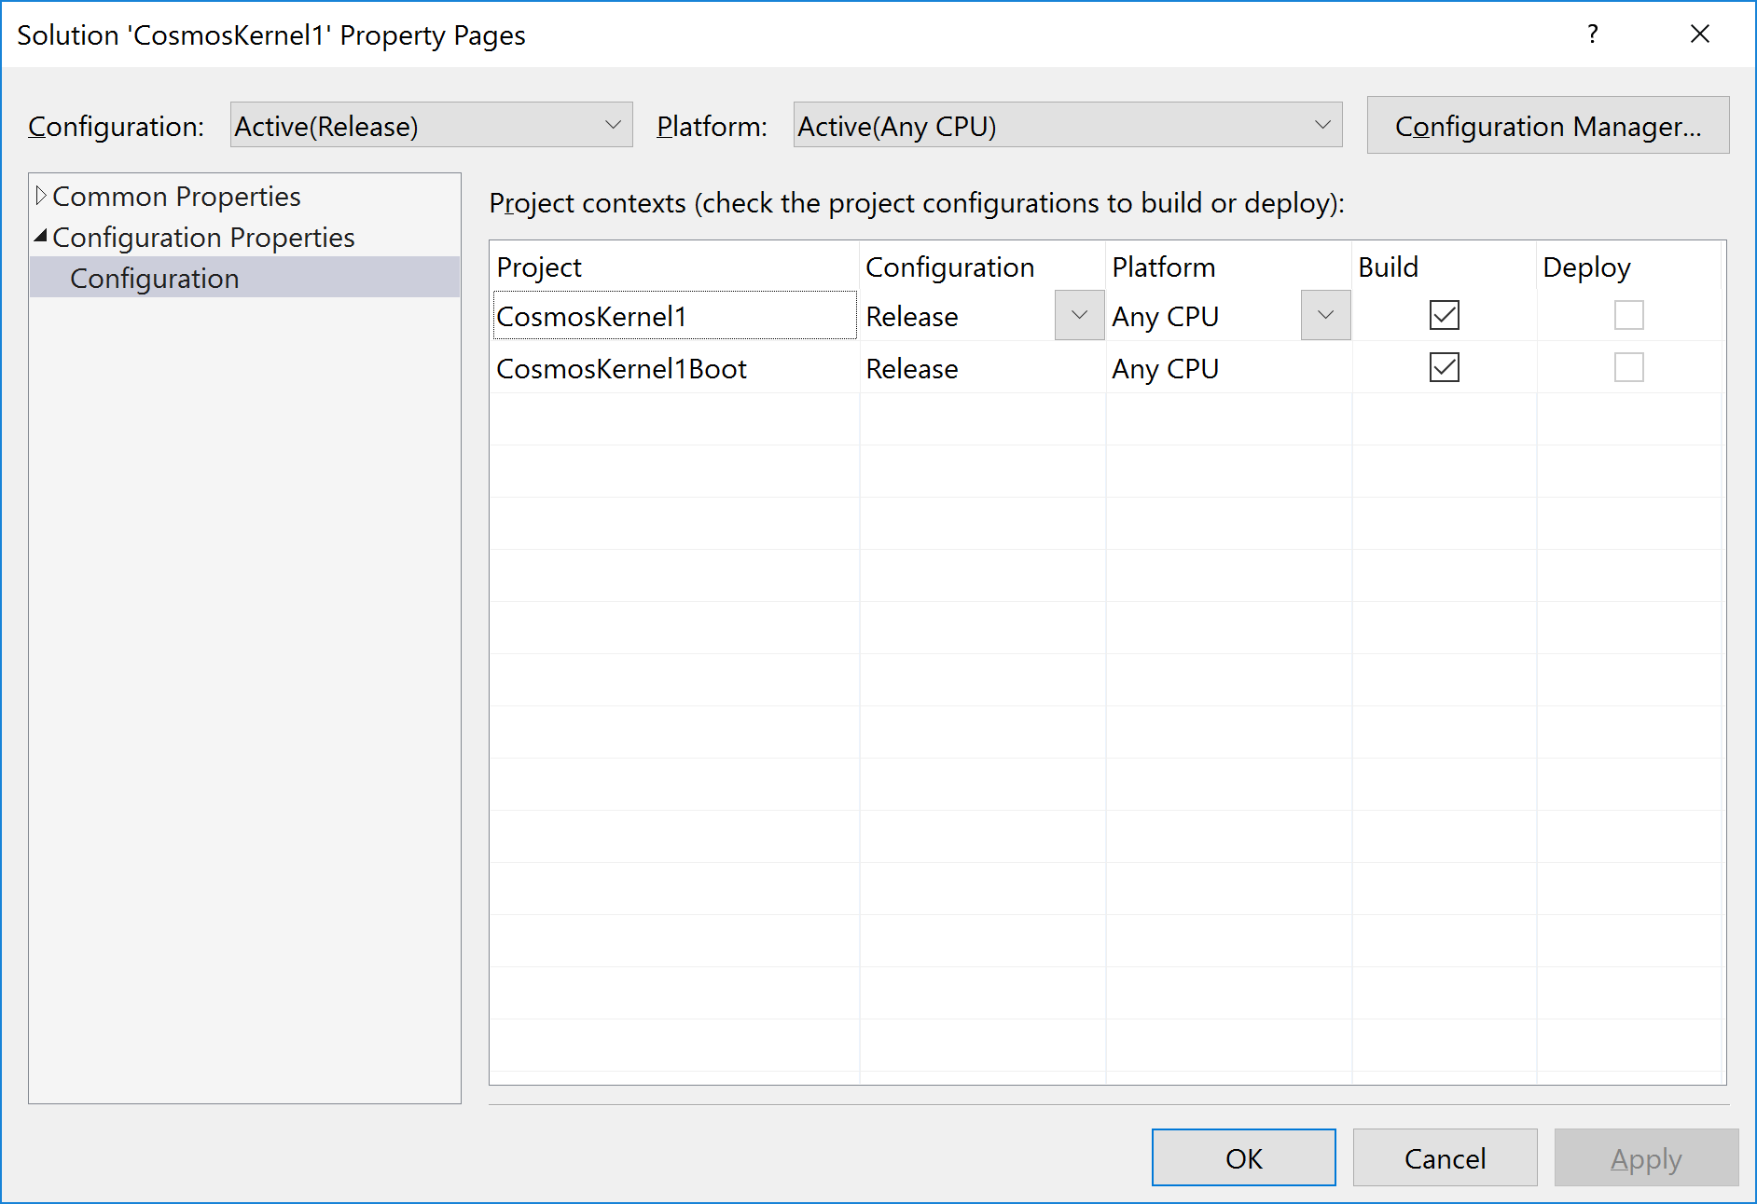Select Configuration under Configuration Properties
This screenshot has height=1204, width=1757.
coord(154,277)
